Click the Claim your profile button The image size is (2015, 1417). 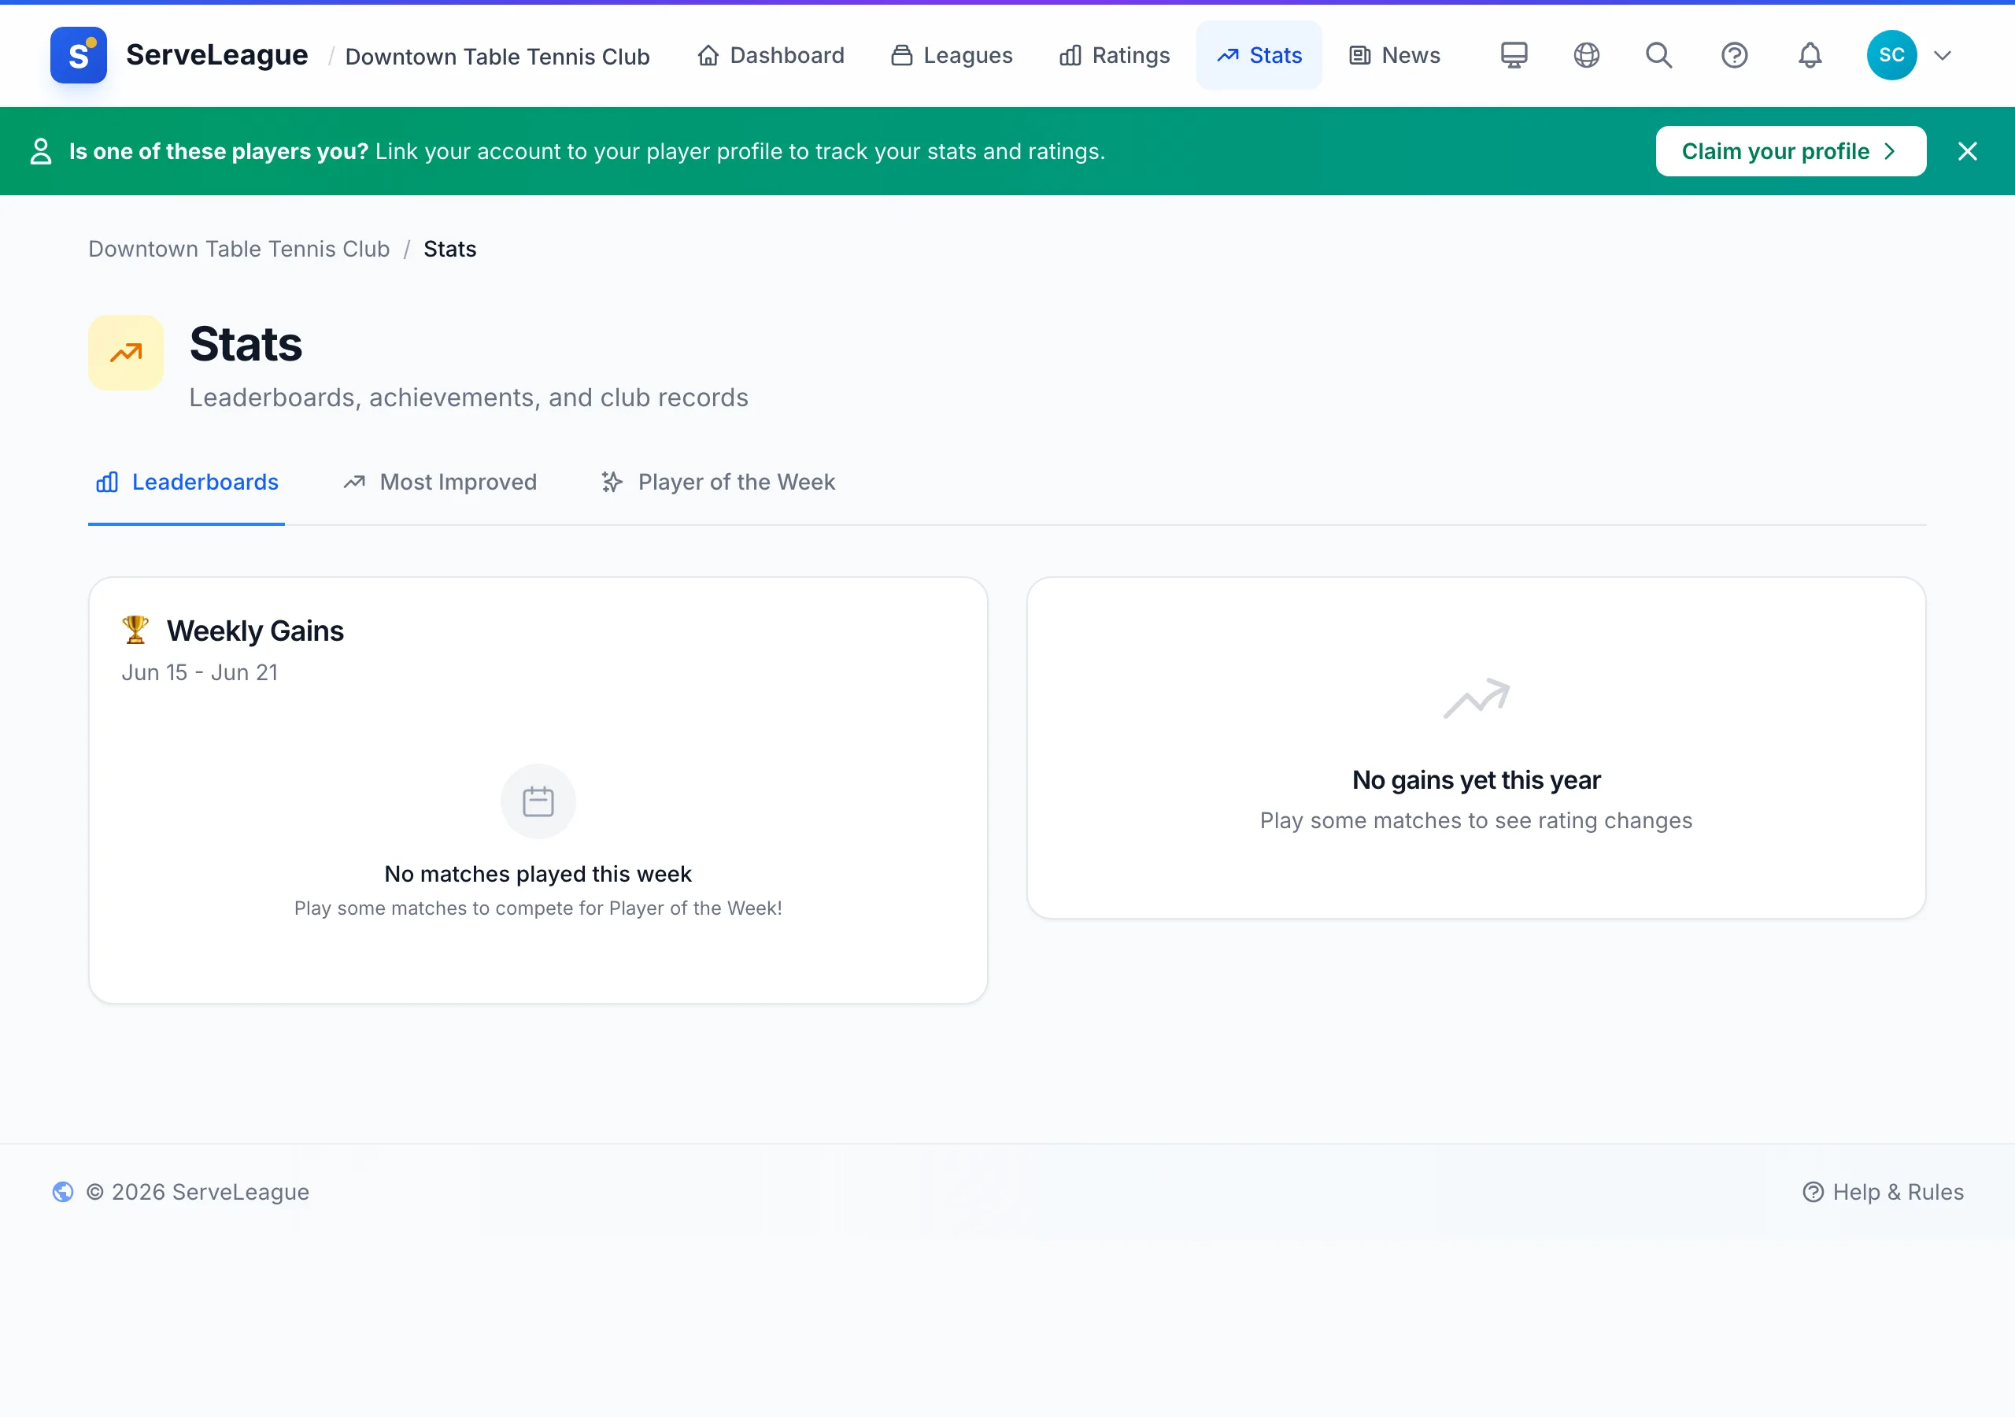point(1791,151)
